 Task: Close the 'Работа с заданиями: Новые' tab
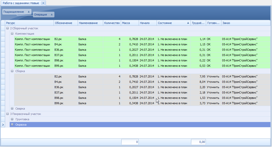coord(43,3)
